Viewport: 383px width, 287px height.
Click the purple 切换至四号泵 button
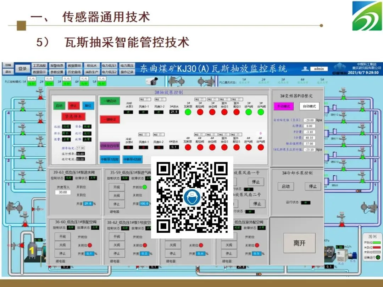(x=110, y=146)
